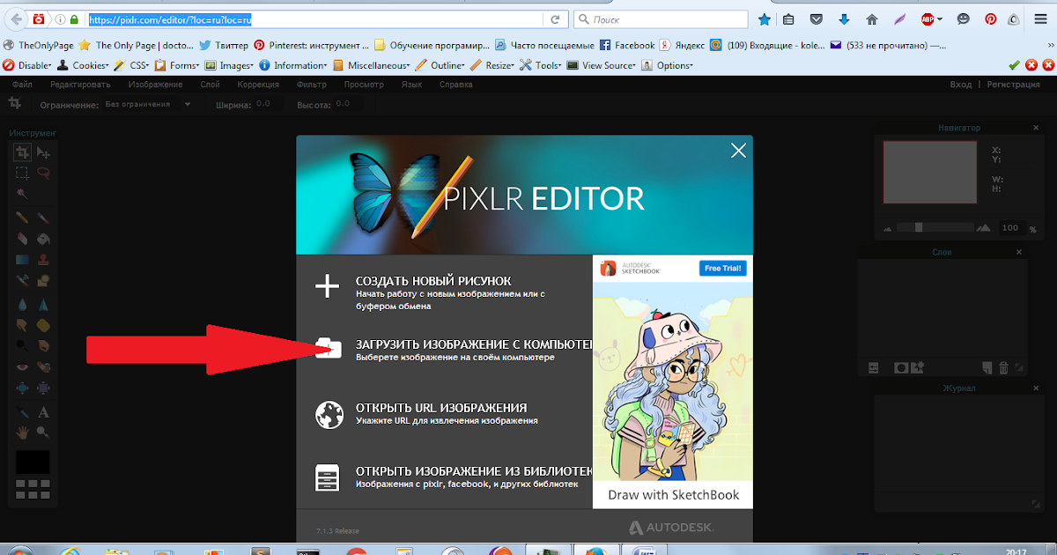This screenshot has width=1057, height=555.
Task: Open the Forms developer toolbar dropdown
Action: tap(179, 65)
